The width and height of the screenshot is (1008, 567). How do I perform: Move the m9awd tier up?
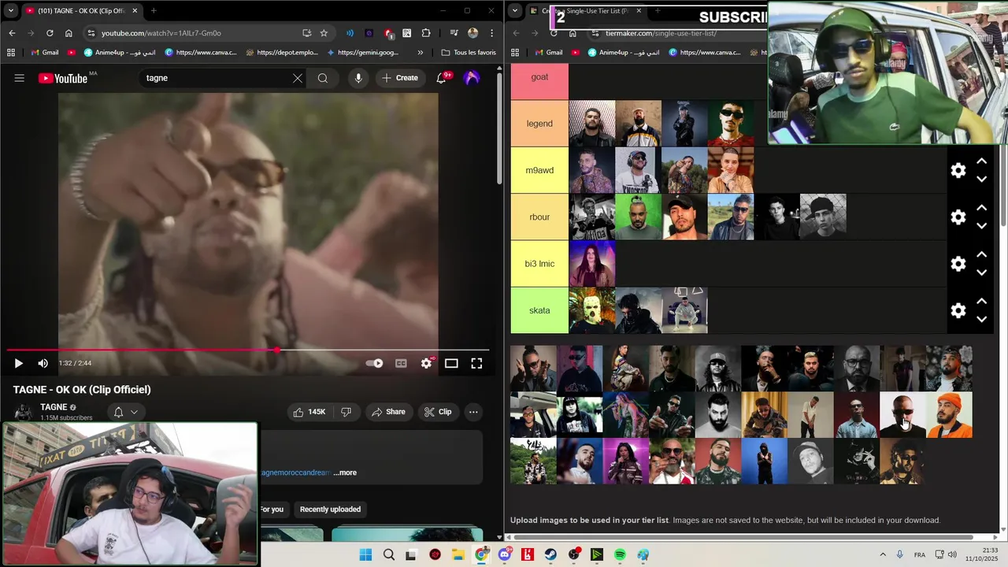(x=982, y=161)
